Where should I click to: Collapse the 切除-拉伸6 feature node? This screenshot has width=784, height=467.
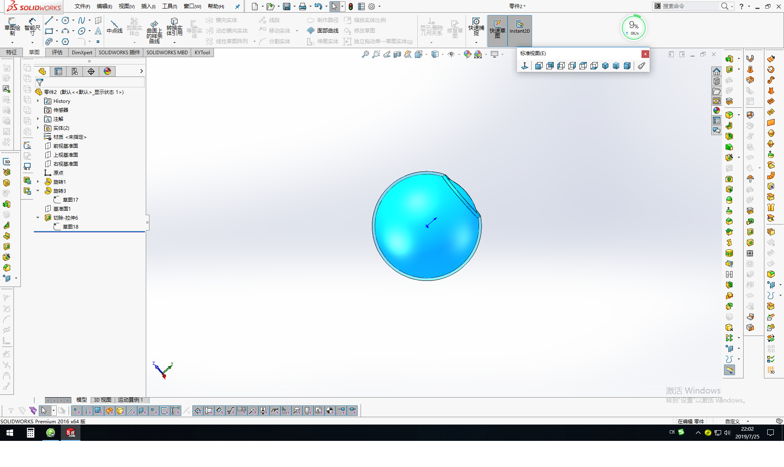(38, 218)
